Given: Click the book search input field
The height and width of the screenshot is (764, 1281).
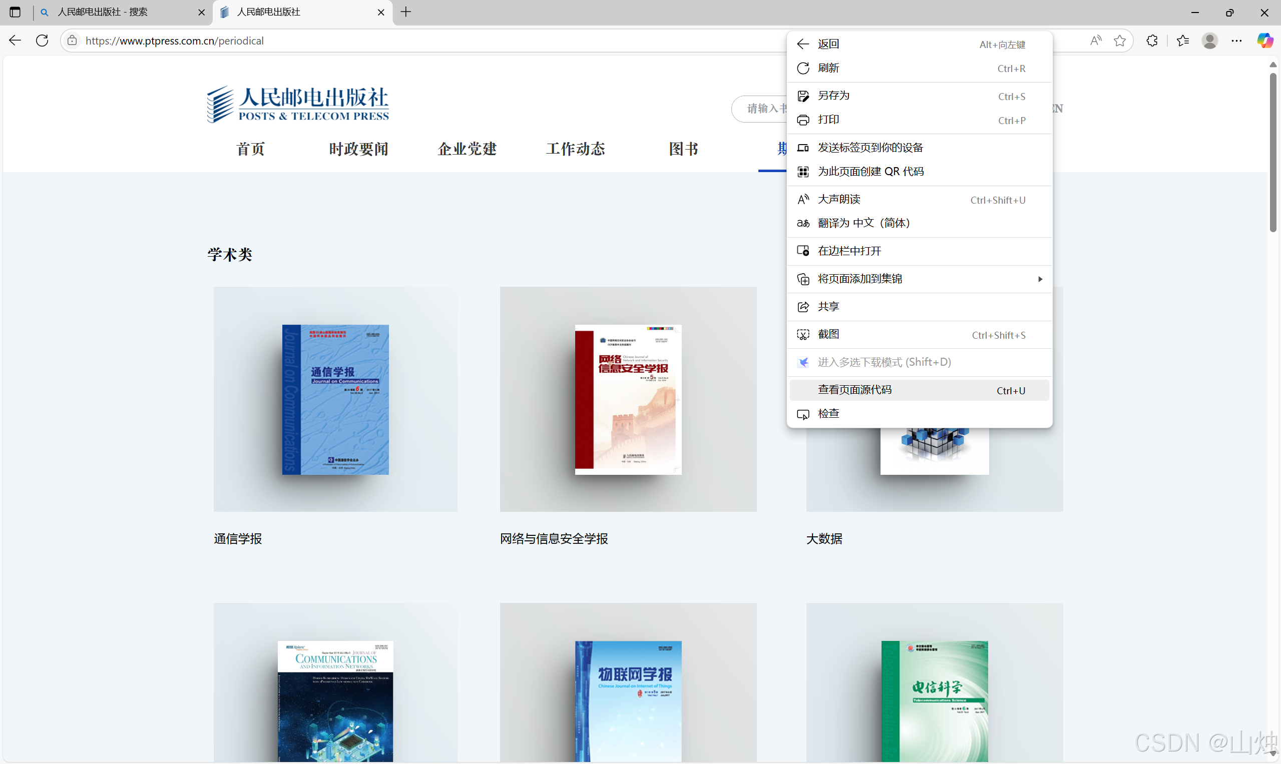Looking at the screenshot, I should (760, 109).
